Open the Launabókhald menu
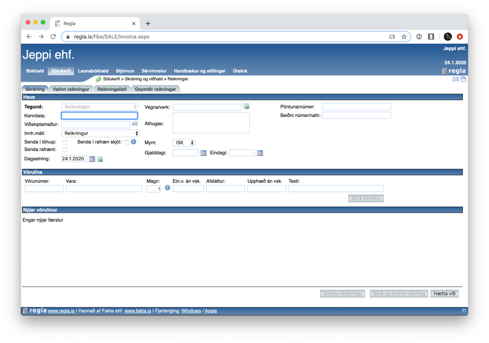 [93, 71]
